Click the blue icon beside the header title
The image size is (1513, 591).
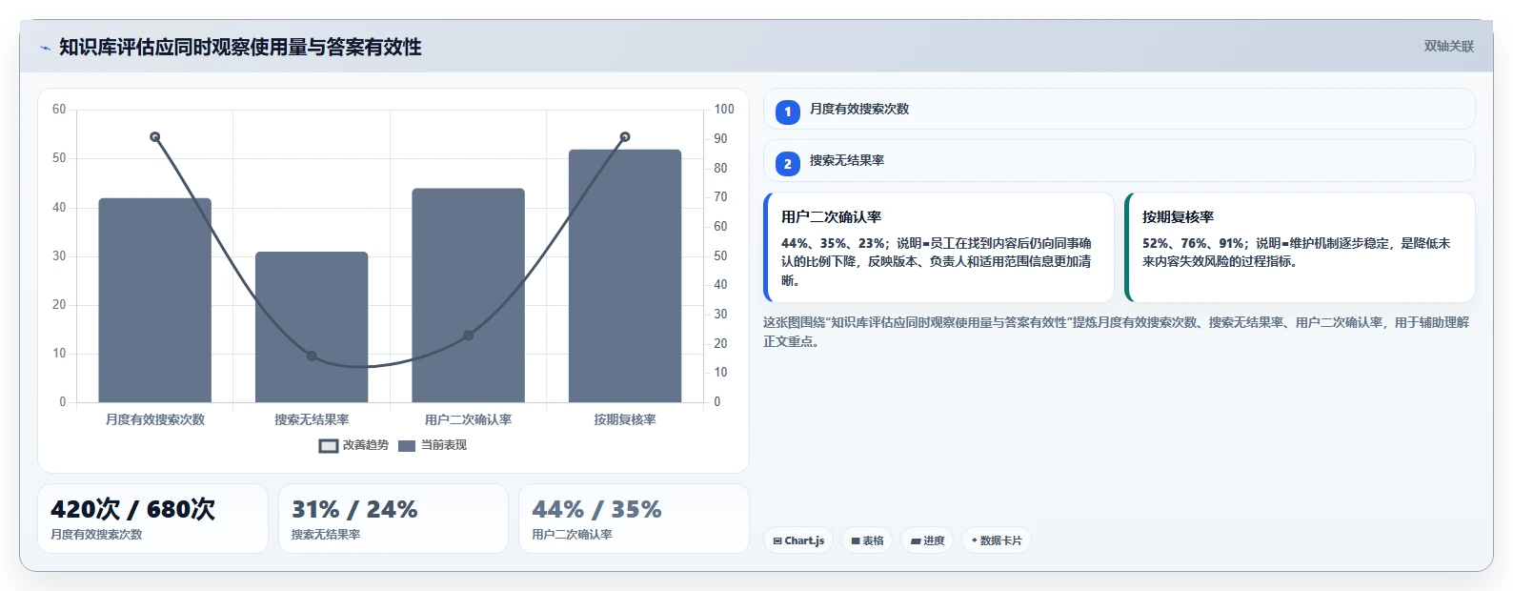(45, 48)
